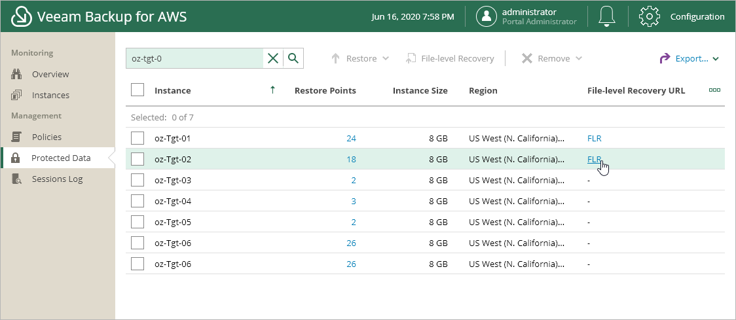Open the Restore dropdown menu
The height and width of the screenshot is (320, 736).
pyautogui.click(x=360, y=58)
